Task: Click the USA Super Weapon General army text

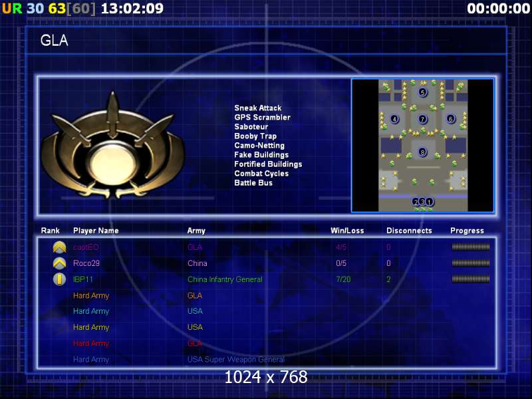Action: tap(236, 359)
